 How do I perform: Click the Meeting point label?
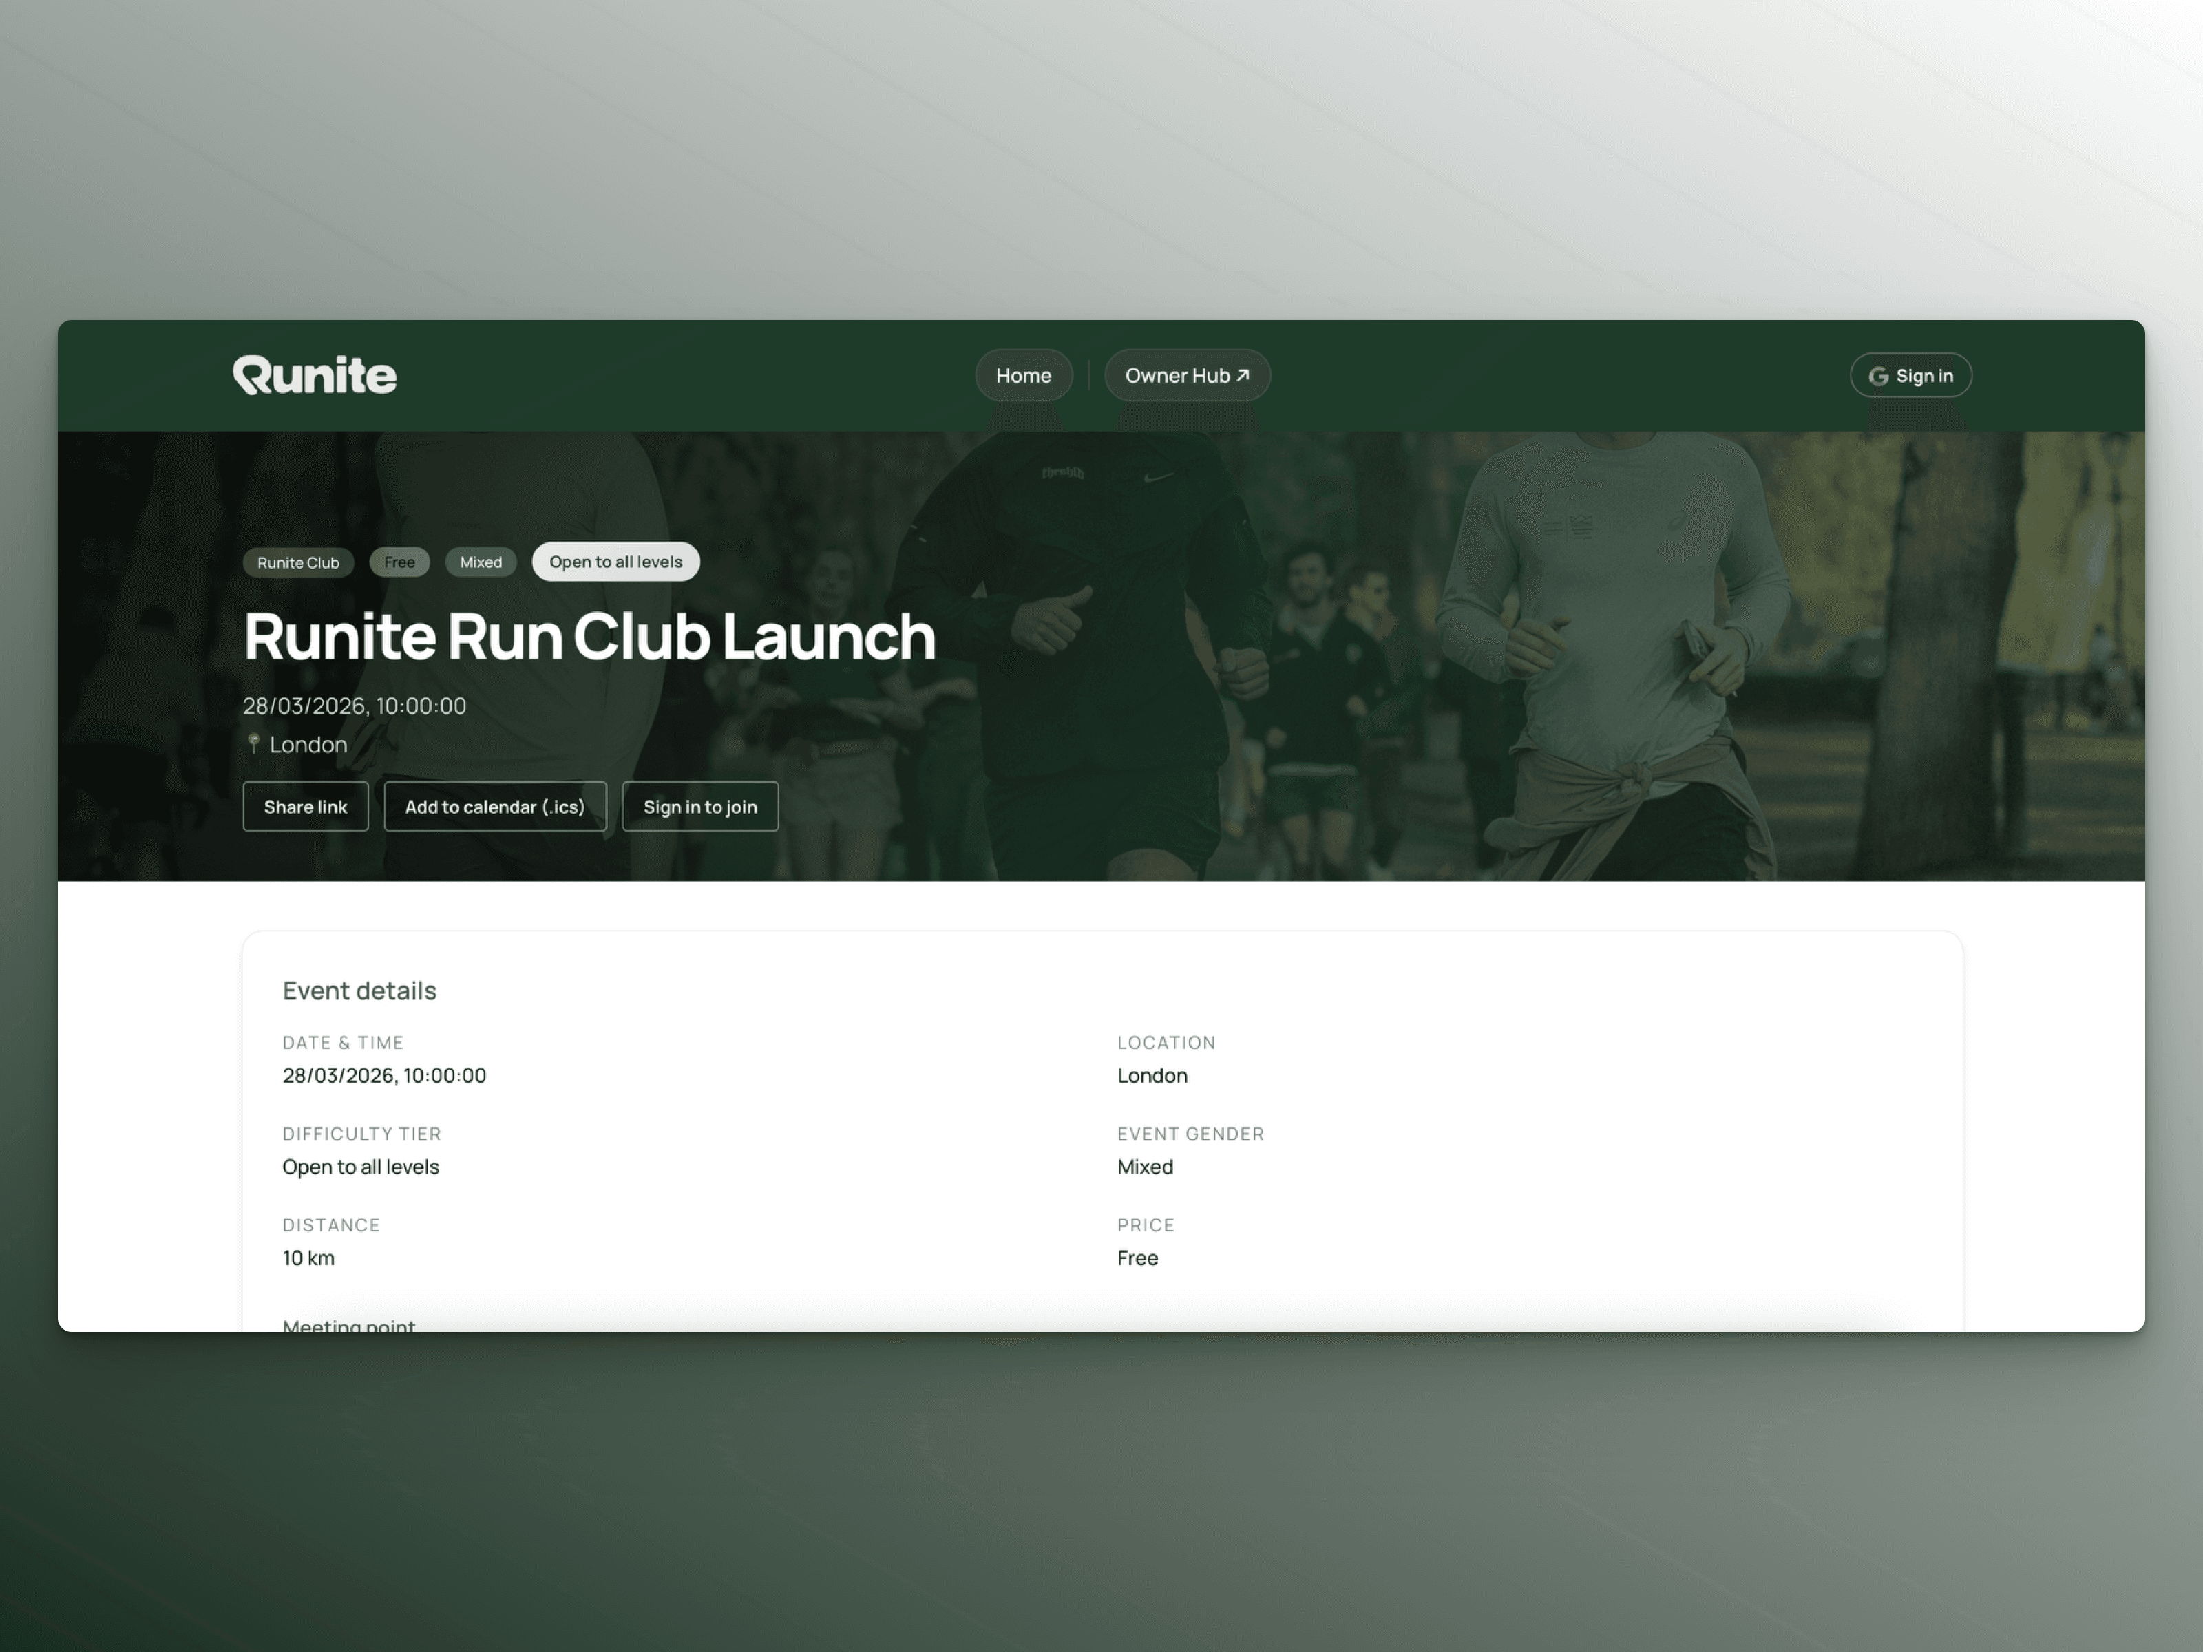pyautogui.click(x=348, y=1324)
